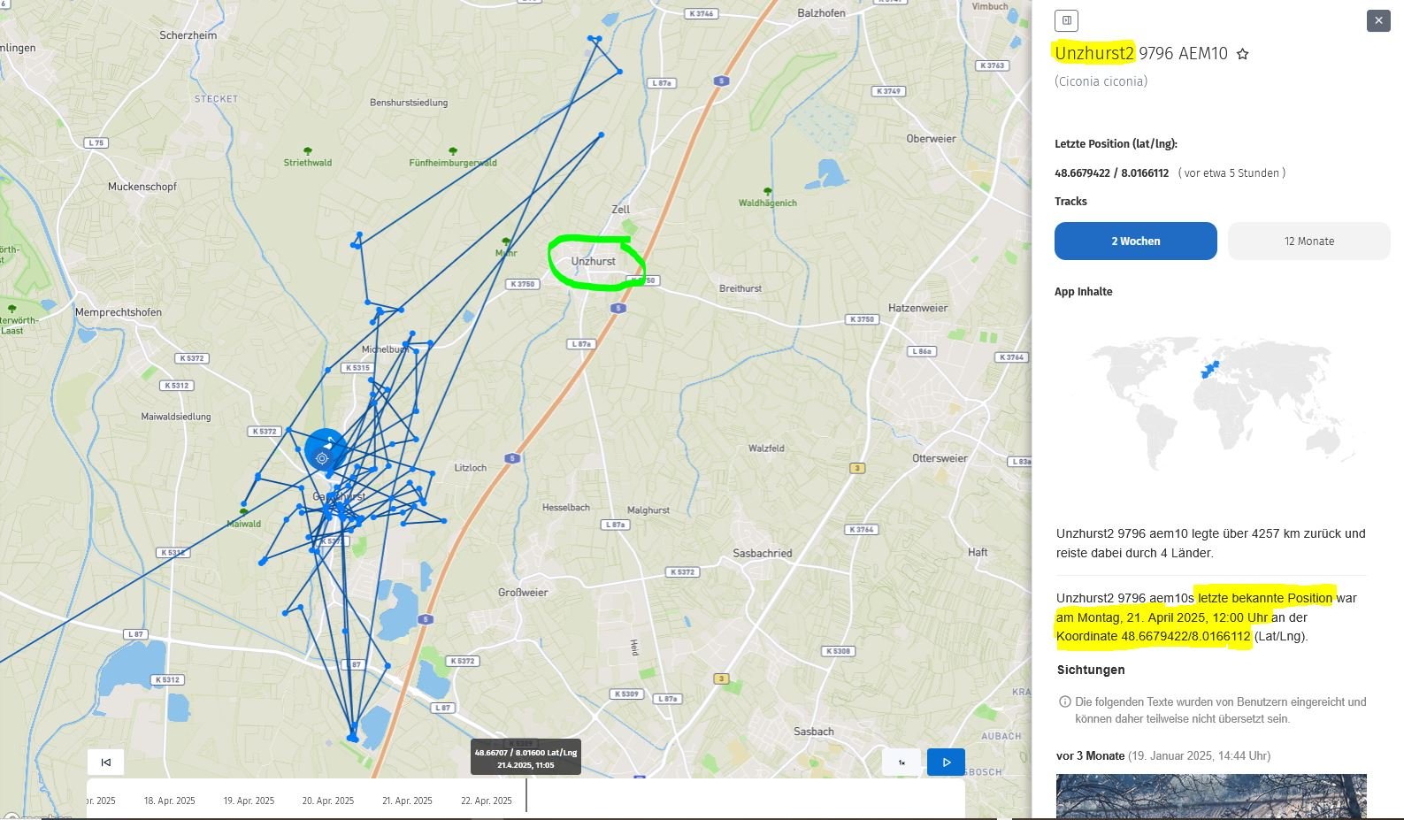Screen dimensions: 1404x820
Task: Click the Maiwald tree icon on map
Action: point(243,512)
